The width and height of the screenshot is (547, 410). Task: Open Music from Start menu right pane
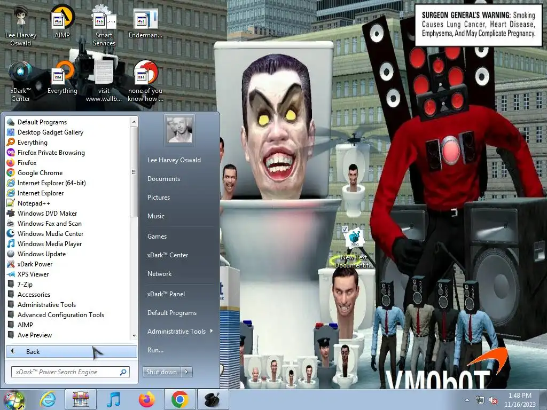click(x=156, y=216)
